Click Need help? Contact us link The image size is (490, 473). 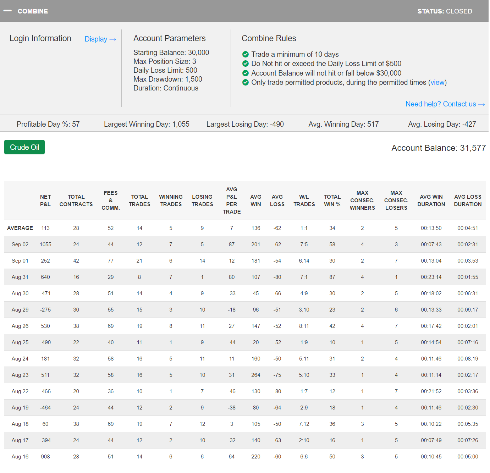[x=445, y=104]
